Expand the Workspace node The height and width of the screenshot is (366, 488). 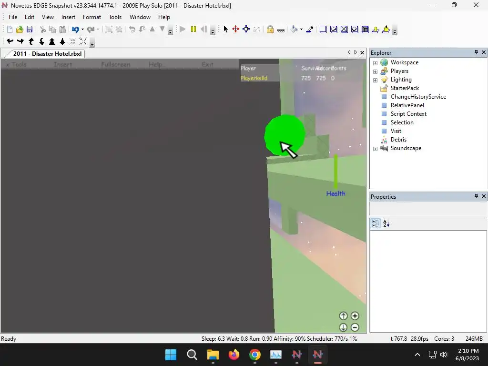click(x=376, y=63)
